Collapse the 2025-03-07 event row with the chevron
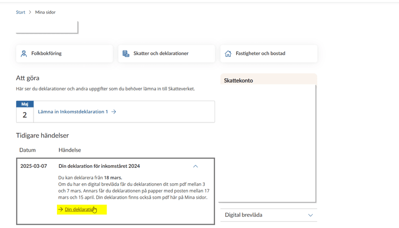Viewport: 399px width, 228px height. [196, 166]
